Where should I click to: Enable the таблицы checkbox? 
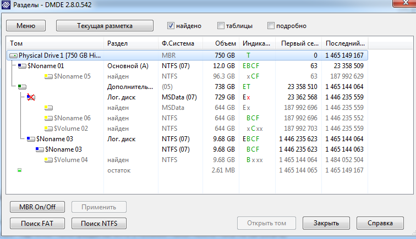pyautogui.click(x=221, y=26)
